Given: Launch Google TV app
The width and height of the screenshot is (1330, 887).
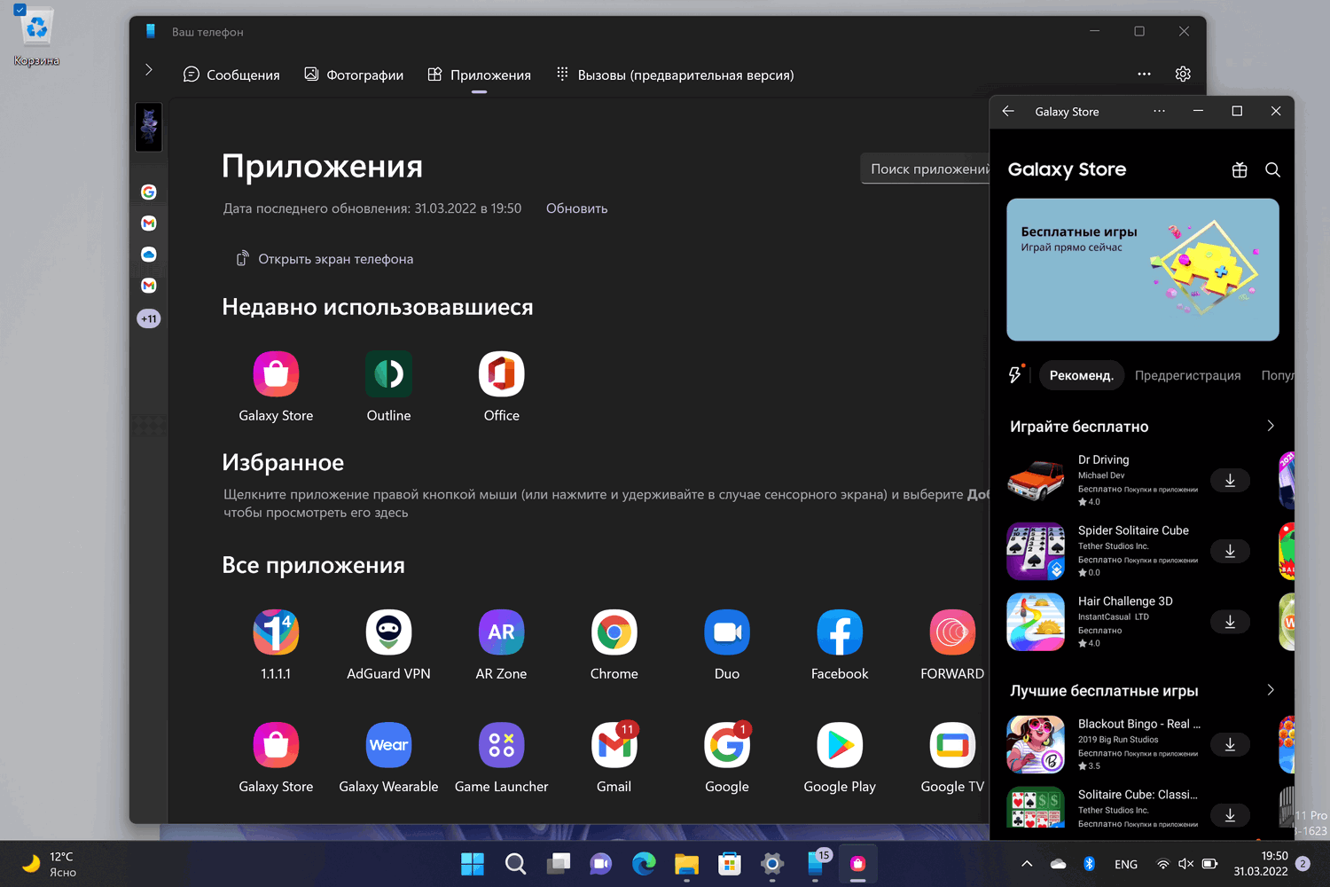Looking at the screenshot, I should 952,745.
